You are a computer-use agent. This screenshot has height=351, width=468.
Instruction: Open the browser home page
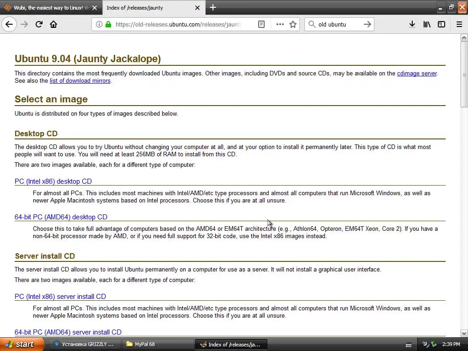(53, 24)
